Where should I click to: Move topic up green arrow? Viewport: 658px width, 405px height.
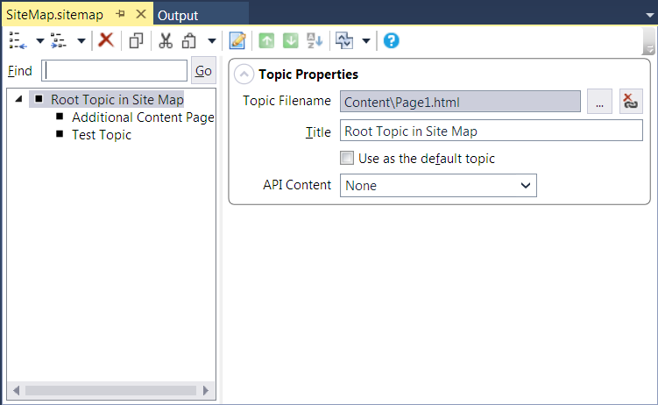click(x=266, y=40)
